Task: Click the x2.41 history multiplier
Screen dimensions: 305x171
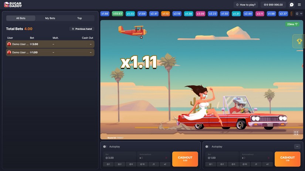Action: [154, 14]
